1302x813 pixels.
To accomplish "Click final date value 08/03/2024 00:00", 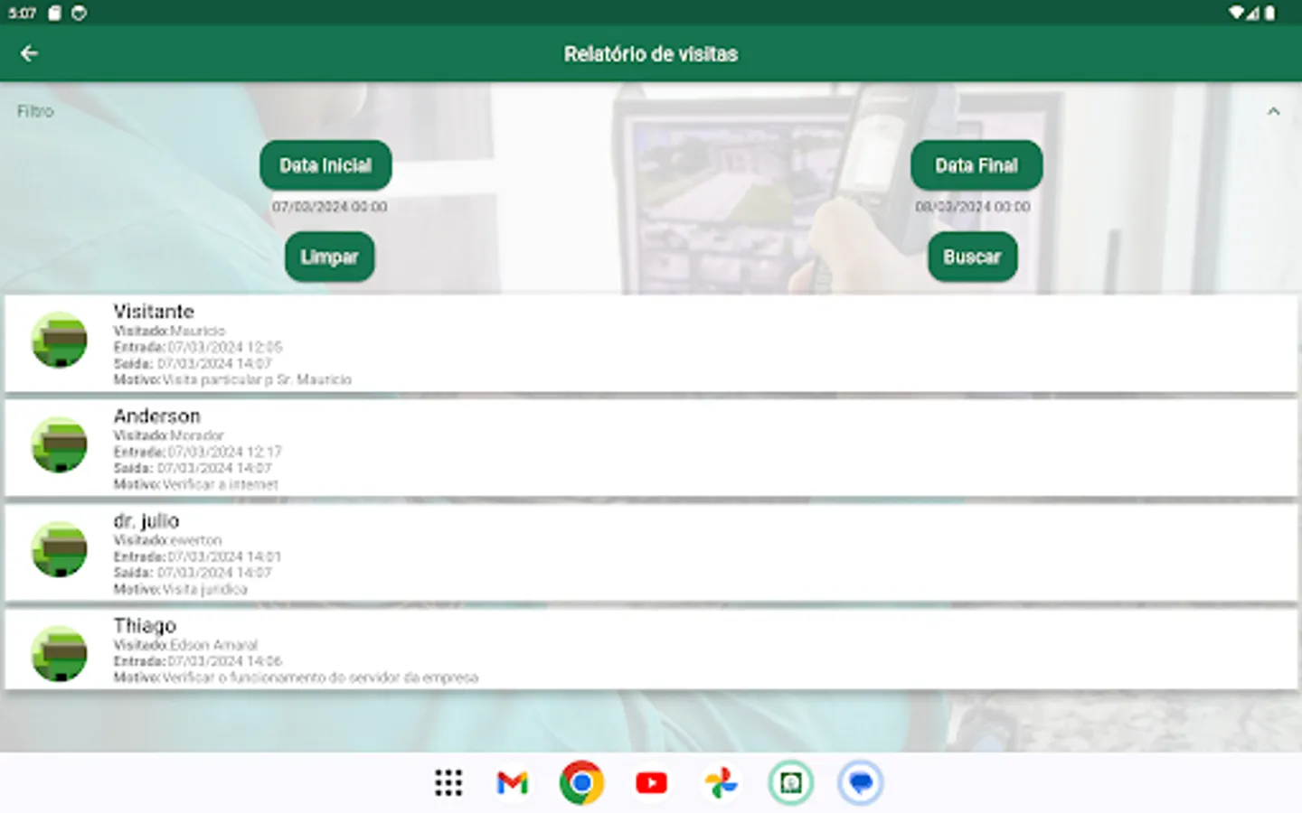I will pyautogui.click(x=972, y=207).
